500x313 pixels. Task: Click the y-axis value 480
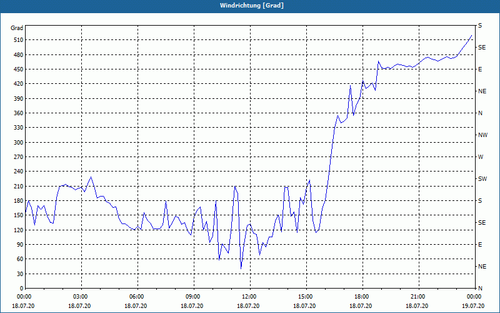(x=18, y=54)
